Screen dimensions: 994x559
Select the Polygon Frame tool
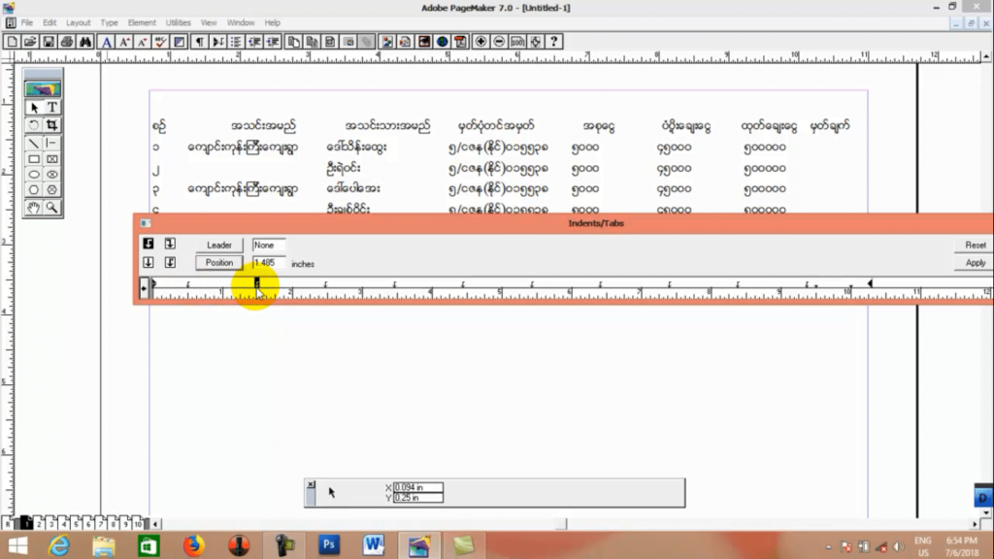point(52,189)
